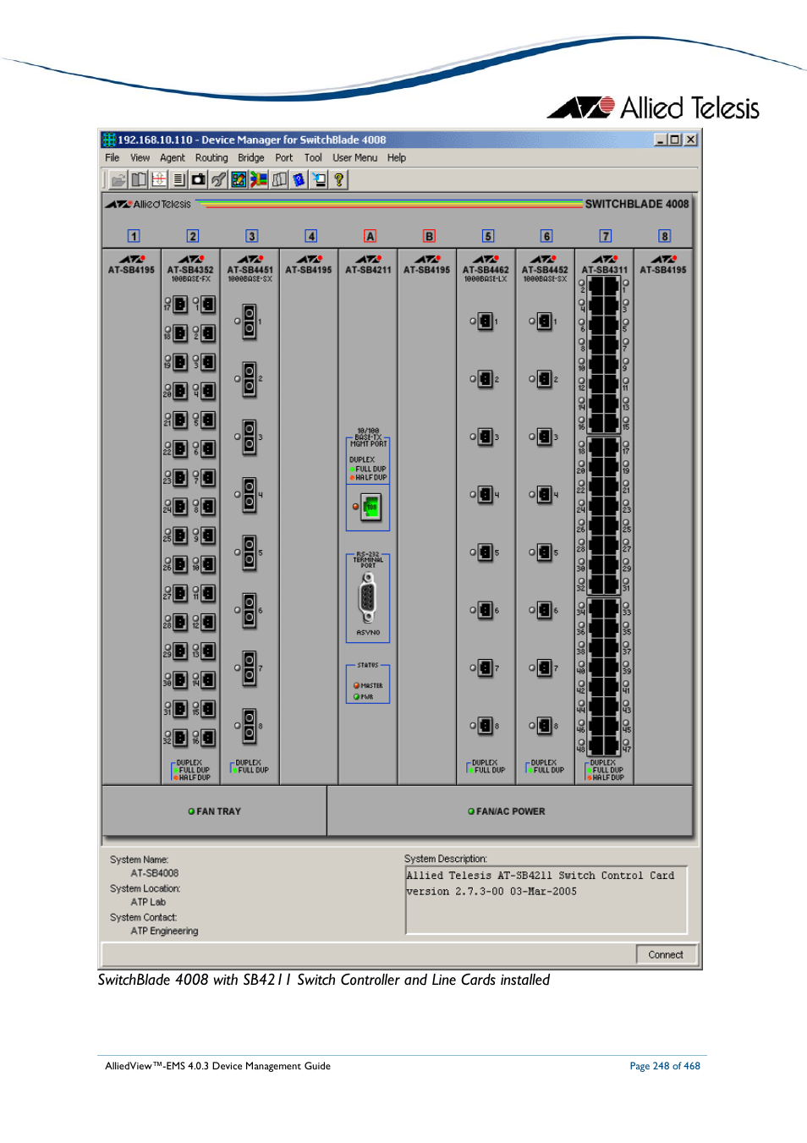Click port 4 on AT-SB4462 card

[x=486, y=494]
